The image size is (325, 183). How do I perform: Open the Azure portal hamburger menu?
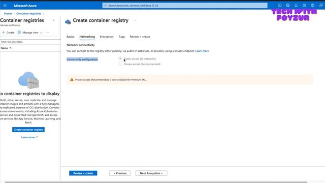(x=5, y=6)
